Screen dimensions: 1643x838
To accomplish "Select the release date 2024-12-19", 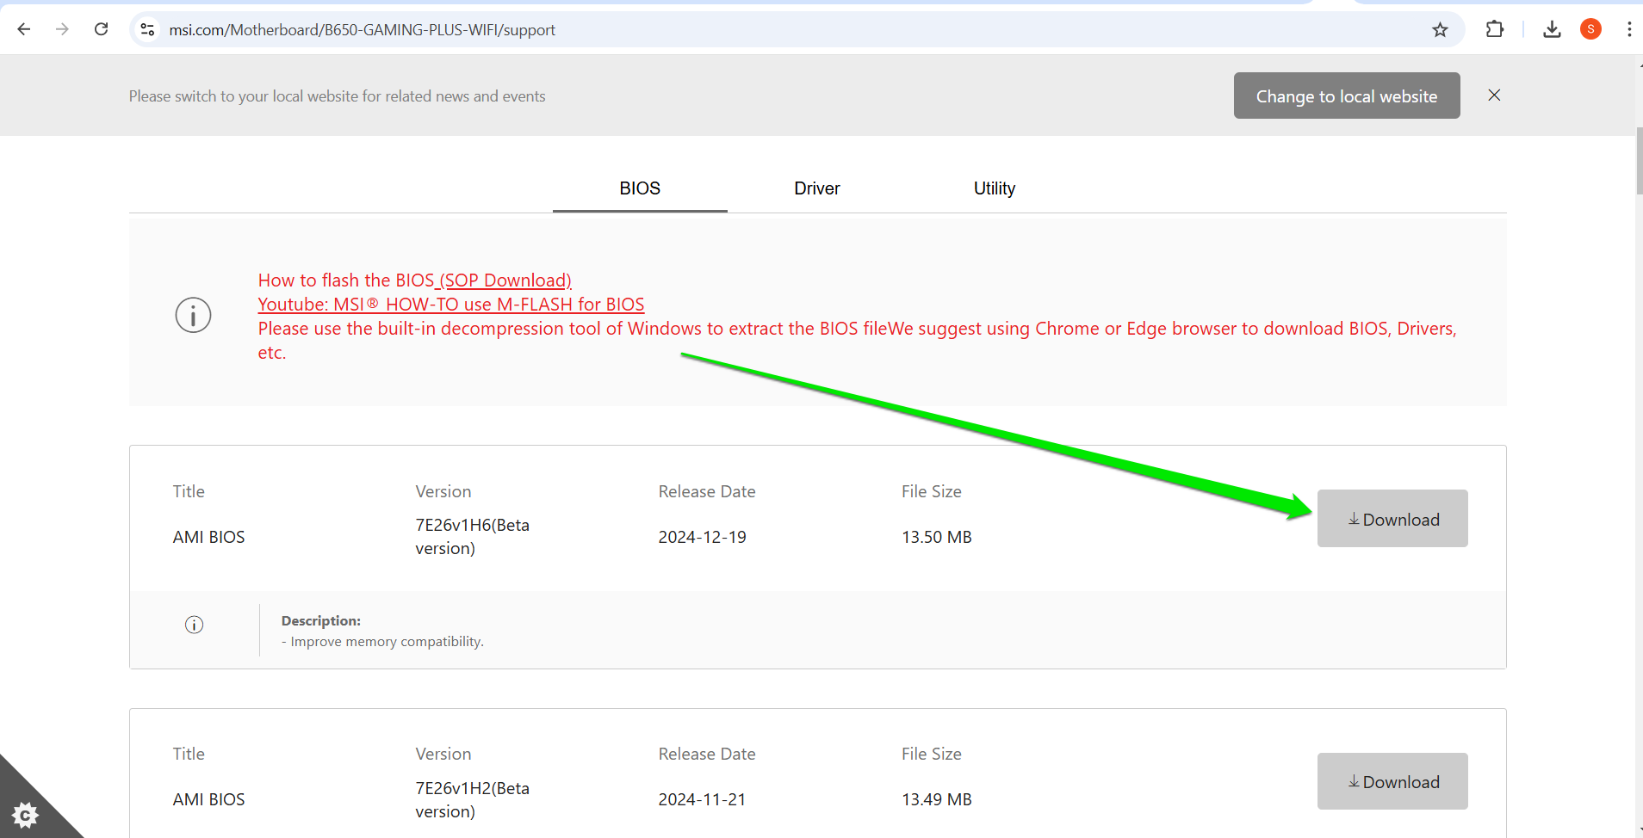I will [702, 537].
